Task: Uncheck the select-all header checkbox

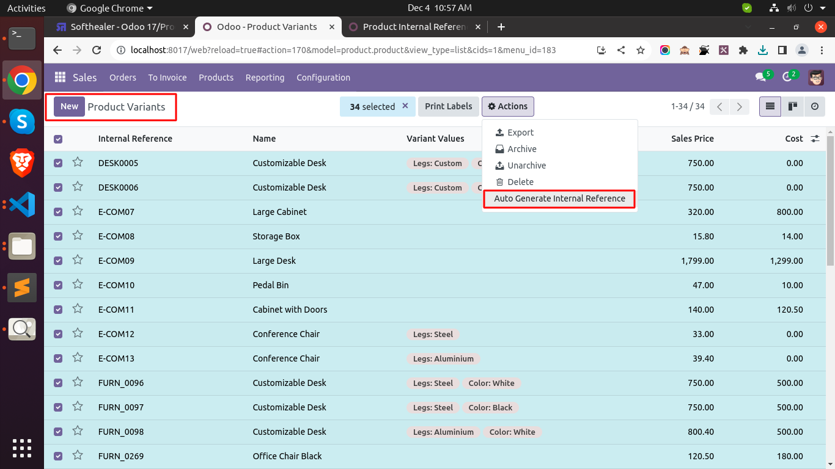Action: click(x=58, y=139)
